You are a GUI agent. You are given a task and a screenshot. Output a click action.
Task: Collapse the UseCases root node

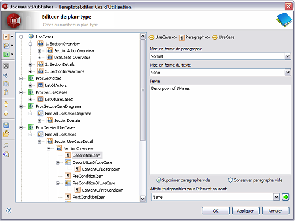pos(21,37)
